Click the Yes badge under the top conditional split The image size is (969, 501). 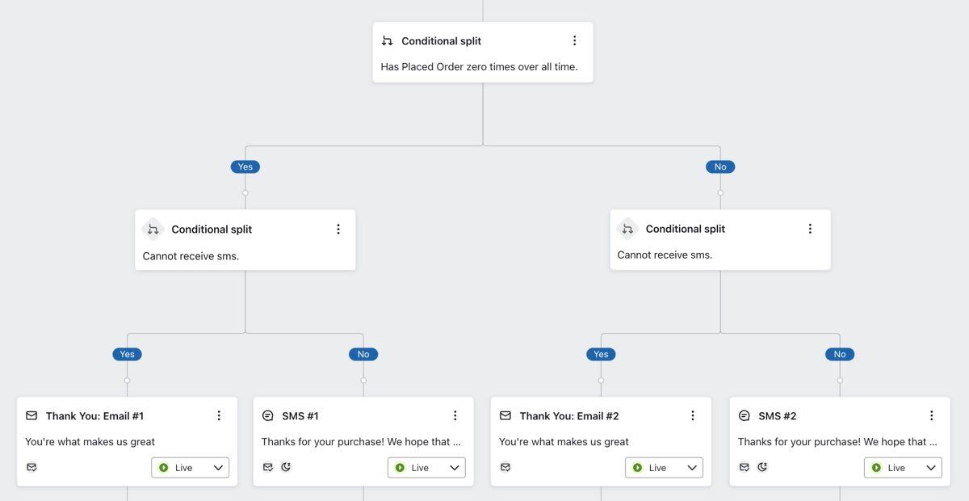[245, 166]
